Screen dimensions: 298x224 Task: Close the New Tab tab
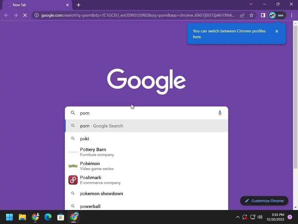coord(68,5)
